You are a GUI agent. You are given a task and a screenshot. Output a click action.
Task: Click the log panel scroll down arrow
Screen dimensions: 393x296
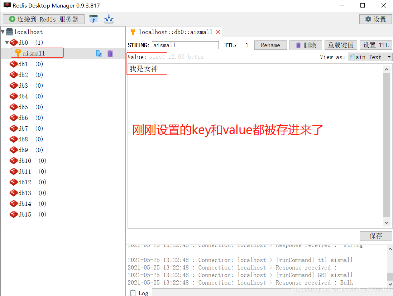[390, 284]
